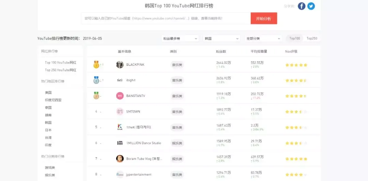Select 游戏类 category in sidebar

[50, 168]
